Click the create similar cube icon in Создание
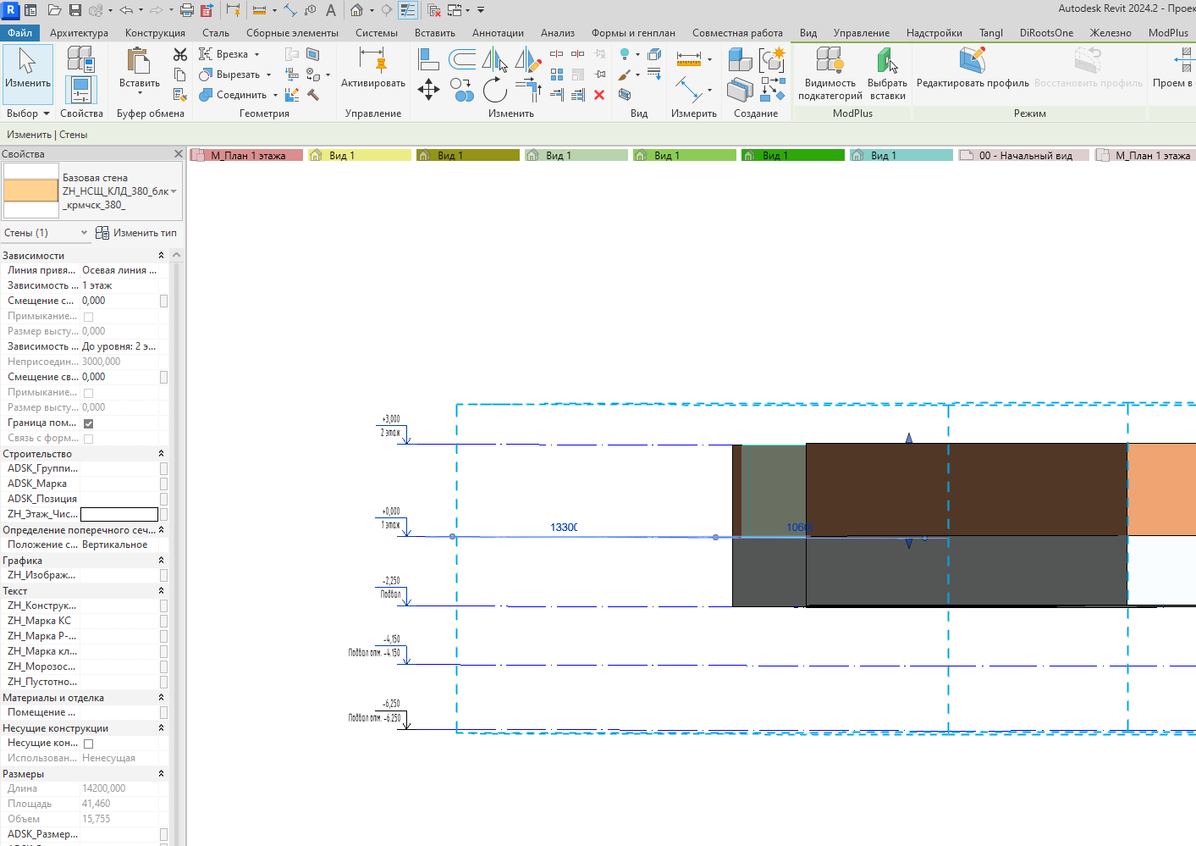 [x=740, y=58]
